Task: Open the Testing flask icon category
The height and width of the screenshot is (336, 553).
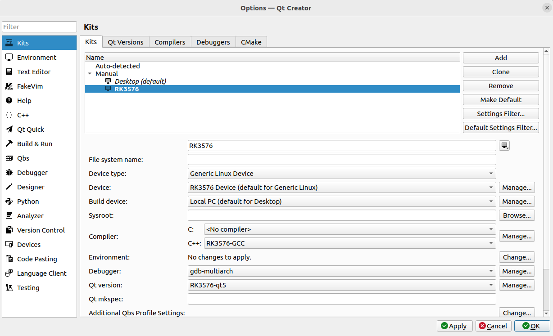Action: pos(9,288)
